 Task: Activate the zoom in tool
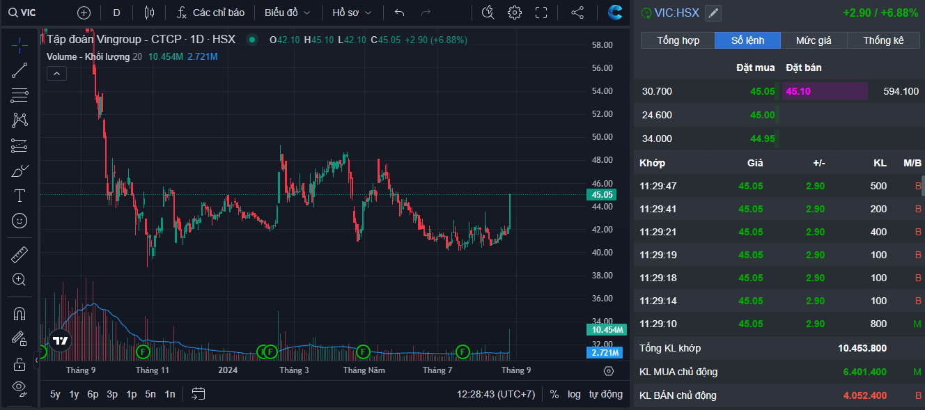[x=20, y=280]
